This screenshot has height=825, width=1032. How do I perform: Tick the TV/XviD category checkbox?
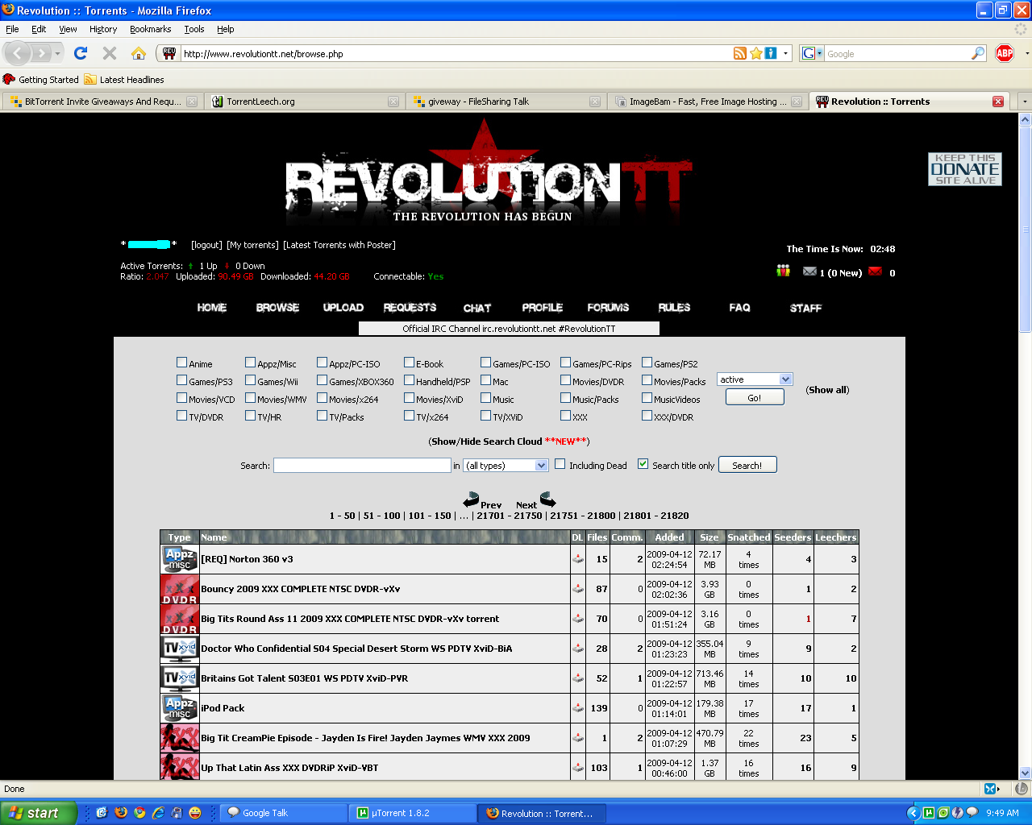[x=485, y=417]
